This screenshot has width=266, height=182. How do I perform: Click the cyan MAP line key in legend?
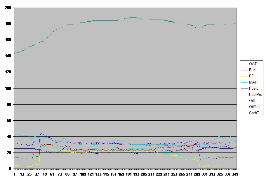244,82
